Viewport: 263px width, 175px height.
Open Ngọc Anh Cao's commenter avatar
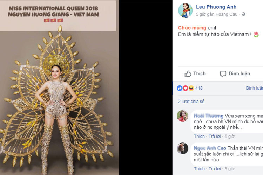click(182, 148)
